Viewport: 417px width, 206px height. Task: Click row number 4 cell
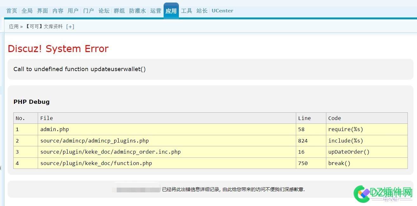click(26, 163)
